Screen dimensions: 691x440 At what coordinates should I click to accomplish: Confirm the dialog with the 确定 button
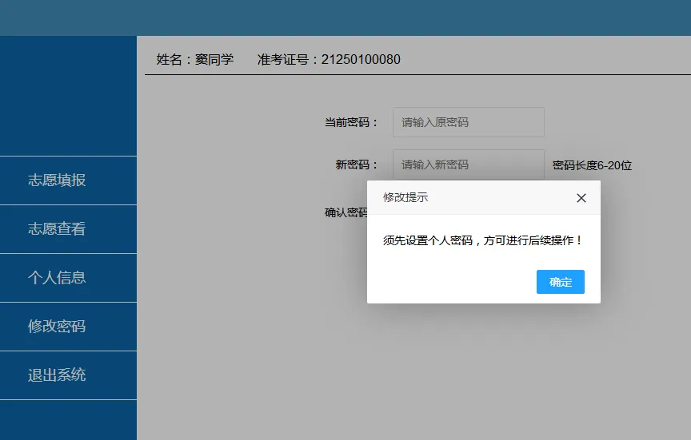[560, 282]
